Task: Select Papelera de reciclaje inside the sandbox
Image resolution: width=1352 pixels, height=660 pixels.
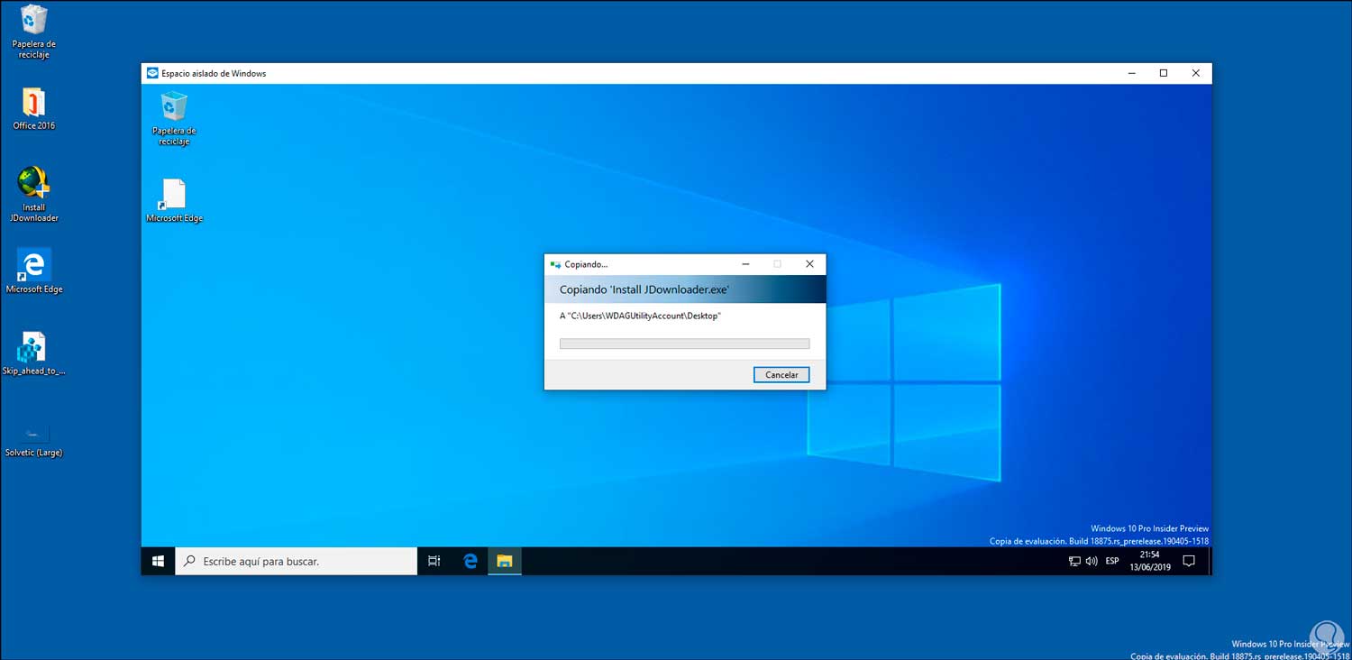Action: click(174, 118)
